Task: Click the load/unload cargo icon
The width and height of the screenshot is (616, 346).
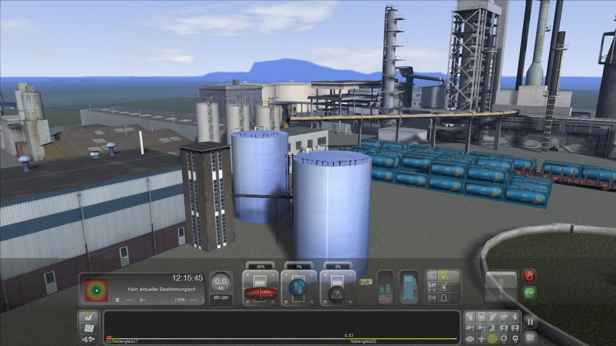Action: tap(432, 287)
